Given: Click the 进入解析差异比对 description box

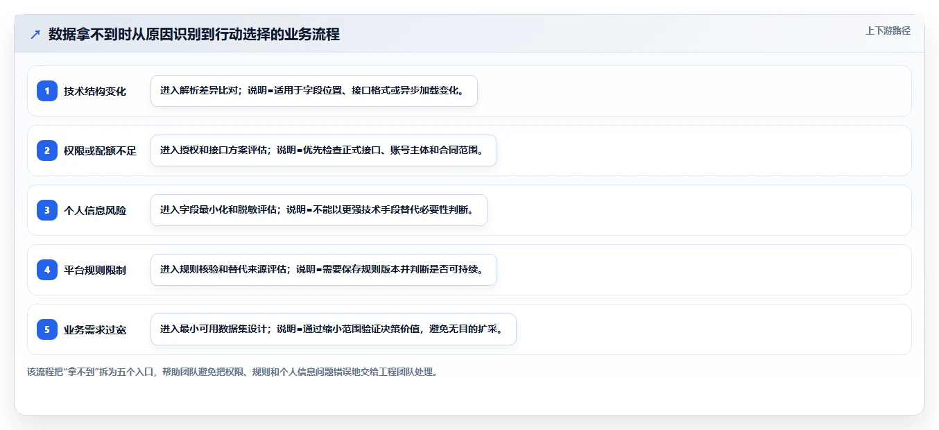Looking at the screenshot, I should point(314,91).
